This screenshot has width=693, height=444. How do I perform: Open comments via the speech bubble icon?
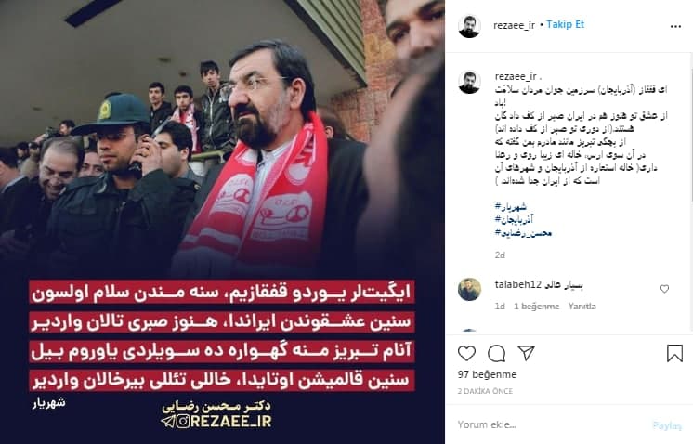click(x=496, y=353)
